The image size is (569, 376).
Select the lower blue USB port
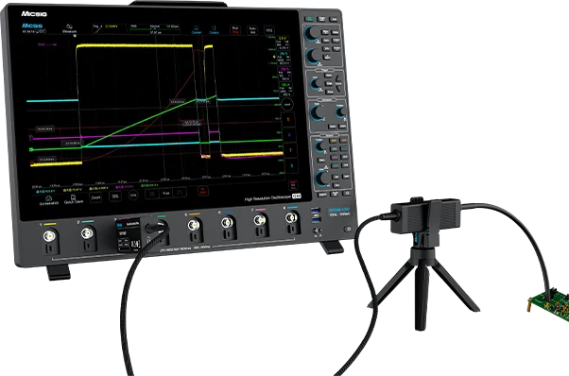tap(316, 219)
